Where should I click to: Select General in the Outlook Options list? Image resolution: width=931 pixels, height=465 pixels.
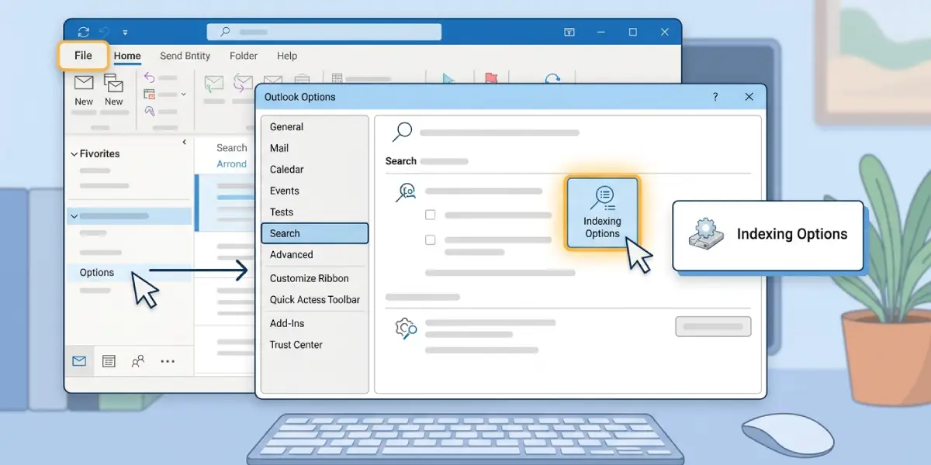286,127
